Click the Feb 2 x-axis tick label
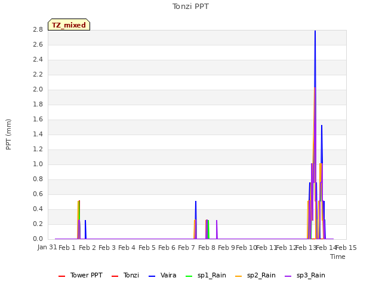This screenshot has width=382, height=287. 87,248
